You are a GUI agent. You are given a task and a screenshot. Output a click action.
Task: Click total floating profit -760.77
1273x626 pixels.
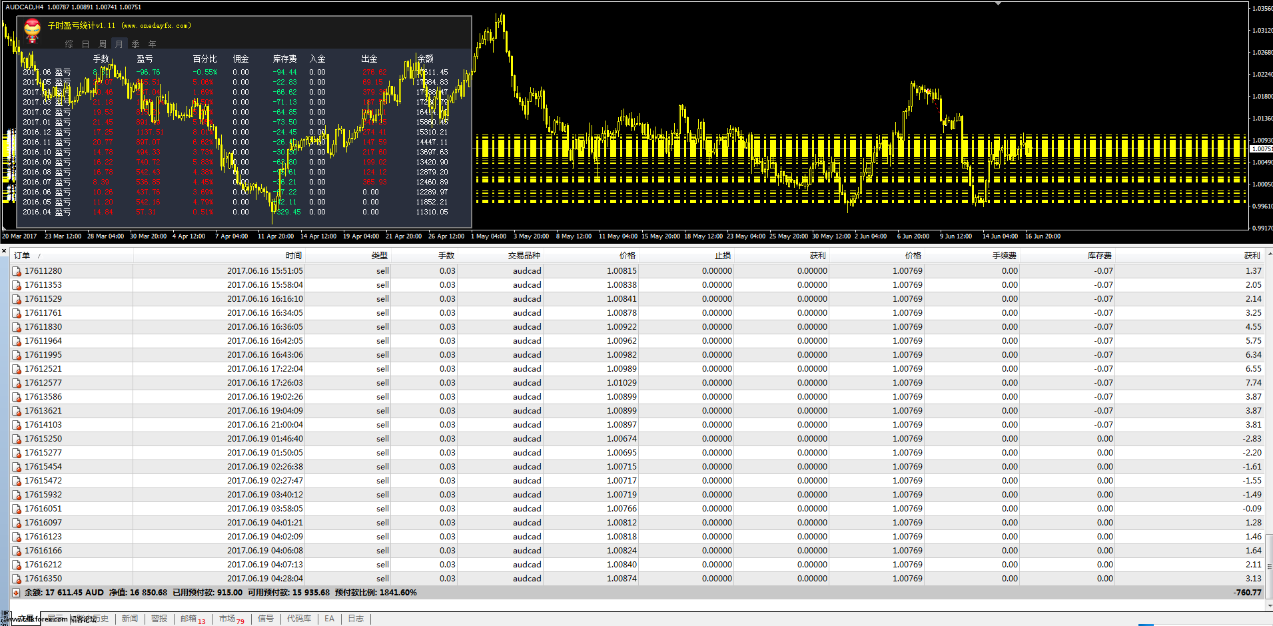tap(1248, 593)
